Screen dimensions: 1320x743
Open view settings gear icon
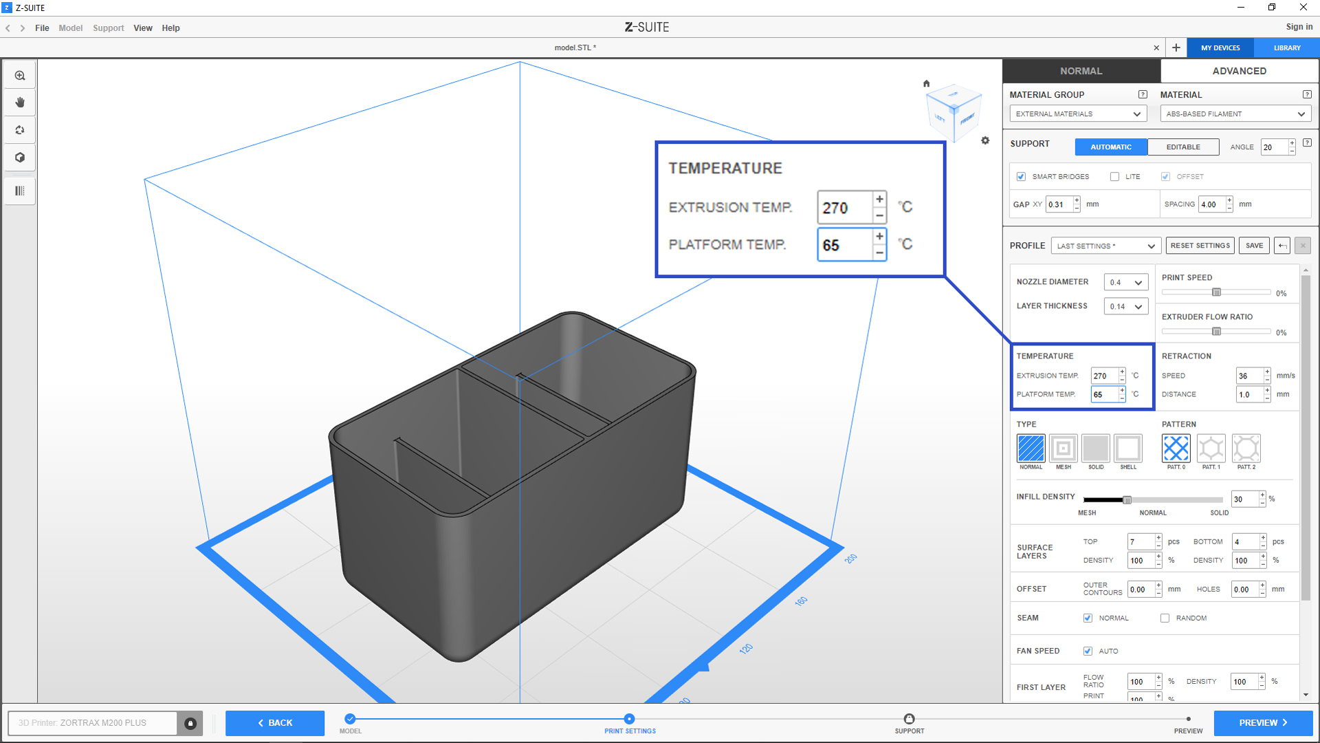pos(985,140)
